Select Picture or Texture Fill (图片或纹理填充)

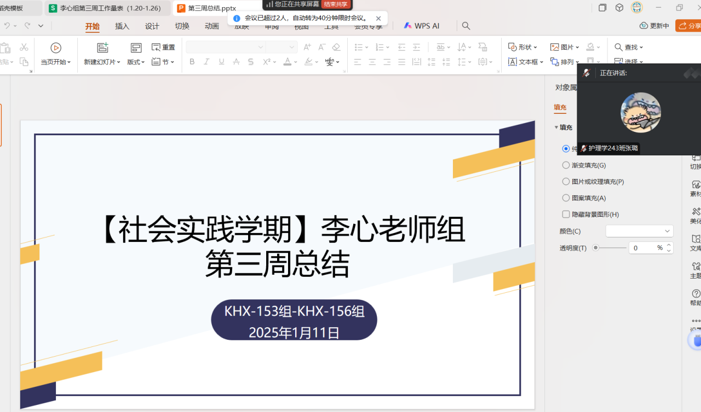(x=566, y=182)
